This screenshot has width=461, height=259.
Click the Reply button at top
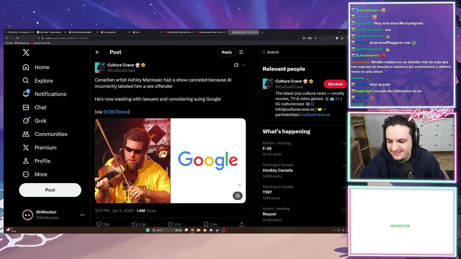coord(227,52)
